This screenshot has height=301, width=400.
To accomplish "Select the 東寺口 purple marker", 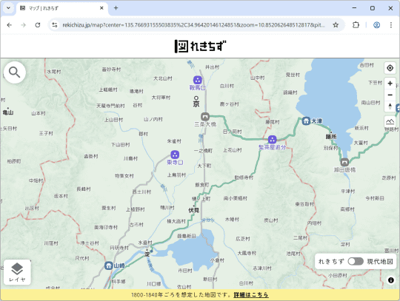I will pyautogui.click(x=175, y=155).
